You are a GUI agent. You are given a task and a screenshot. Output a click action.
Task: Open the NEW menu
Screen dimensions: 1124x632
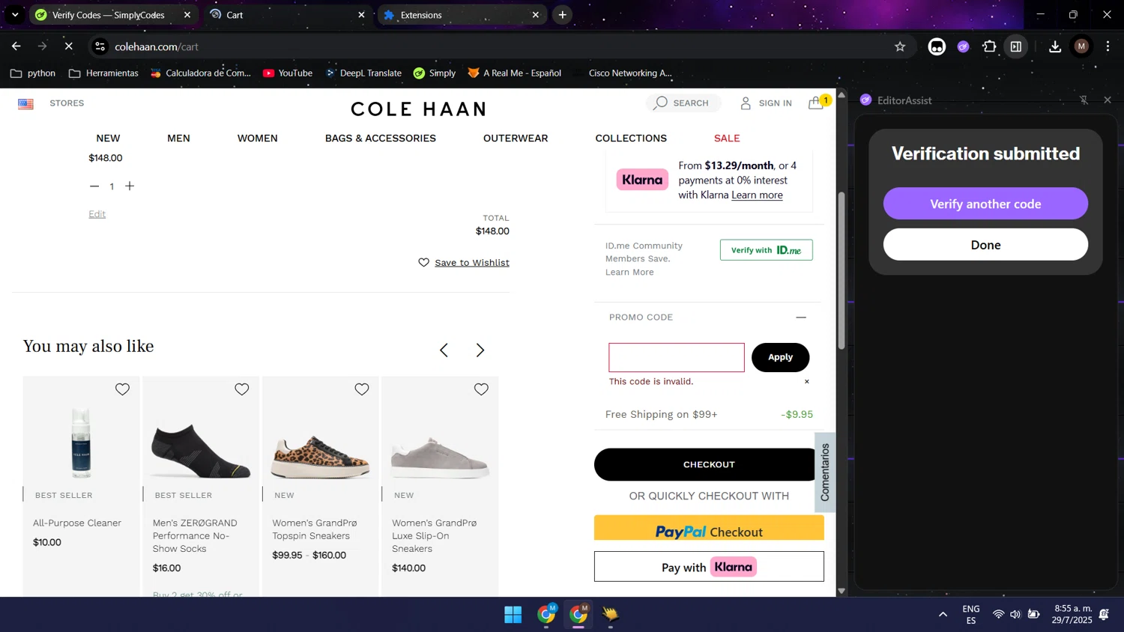click(x=108, y=139)
